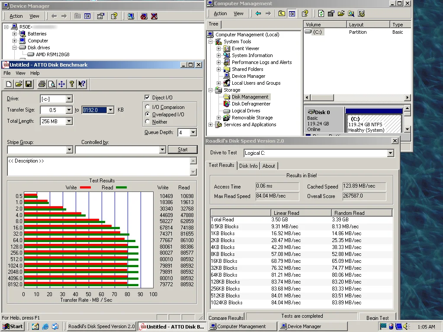The image size is (443, 332).
Task: Open the Help menu in ATTO Disk Benchmark
Action: pyautogui.click(x=35, y=73)
